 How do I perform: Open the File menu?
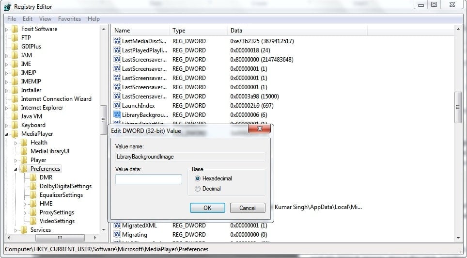[12, 19]
